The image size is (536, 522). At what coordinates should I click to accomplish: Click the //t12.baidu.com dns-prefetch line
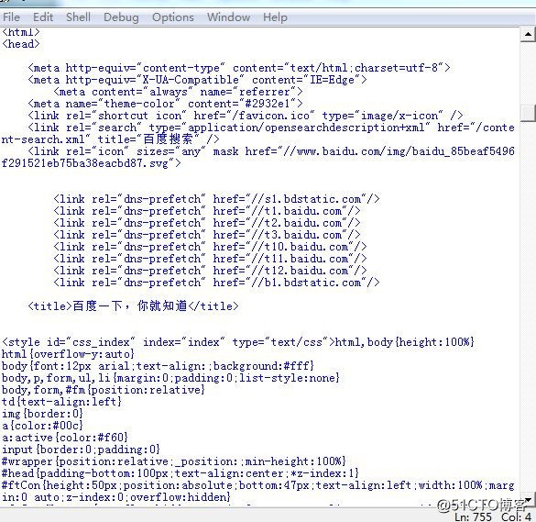coord(210,271)
